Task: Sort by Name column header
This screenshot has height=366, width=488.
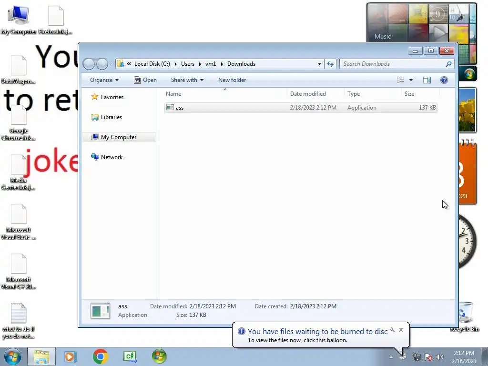Action: click(x=225, y=94)
